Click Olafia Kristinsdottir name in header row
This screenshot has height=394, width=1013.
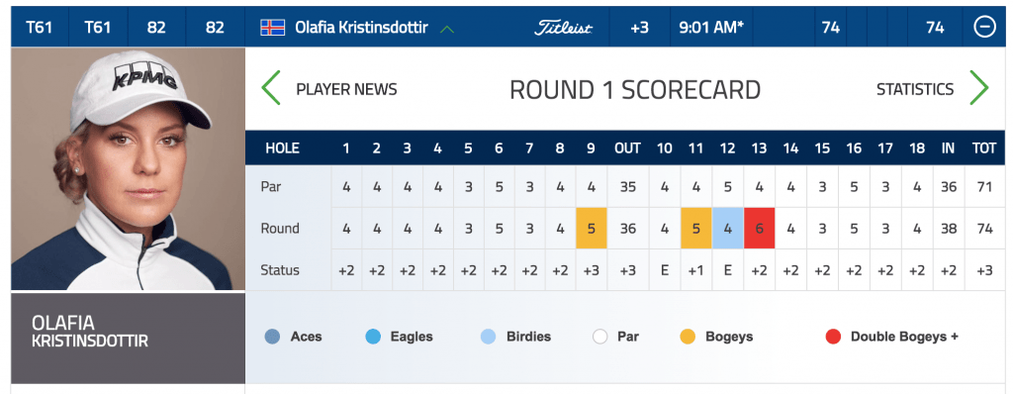point(361,27)
